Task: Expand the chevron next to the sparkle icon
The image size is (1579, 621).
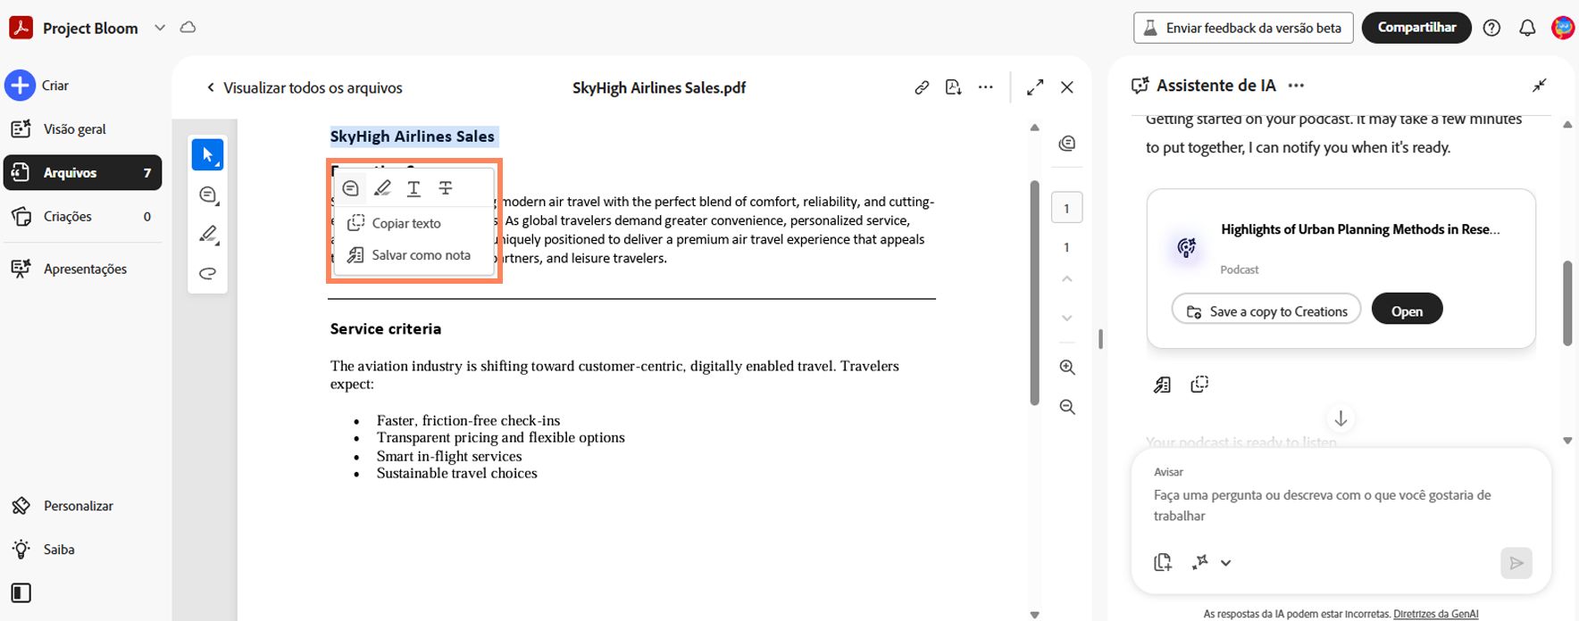Action: pos(1226,563)
